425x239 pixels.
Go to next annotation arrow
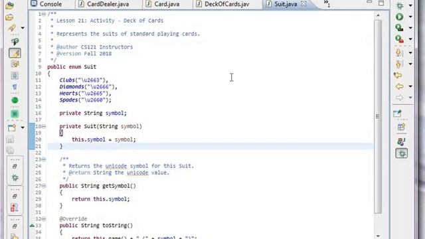pos(398,52)
